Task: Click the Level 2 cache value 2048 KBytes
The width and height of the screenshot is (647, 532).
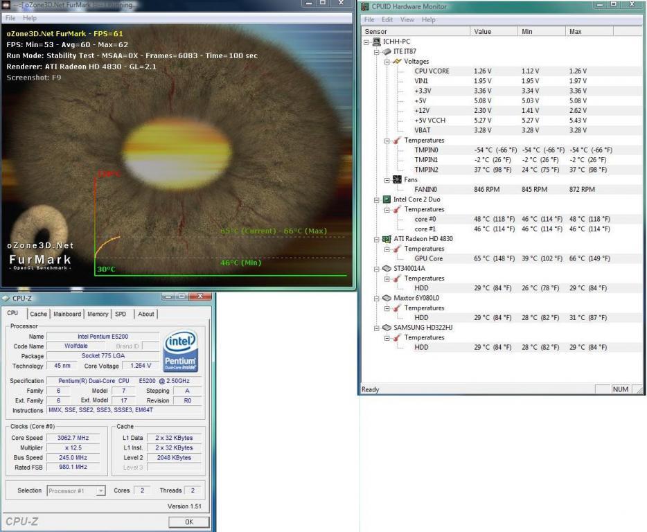Action: 174,458
